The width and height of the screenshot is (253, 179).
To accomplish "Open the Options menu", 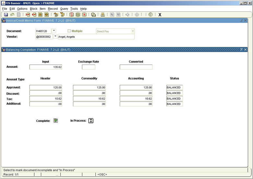I will pyautogui.click(x=22, y=9).
